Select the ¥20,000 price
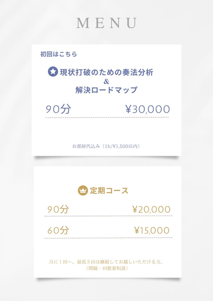213x301 pixels. click(x=151, y=209)
